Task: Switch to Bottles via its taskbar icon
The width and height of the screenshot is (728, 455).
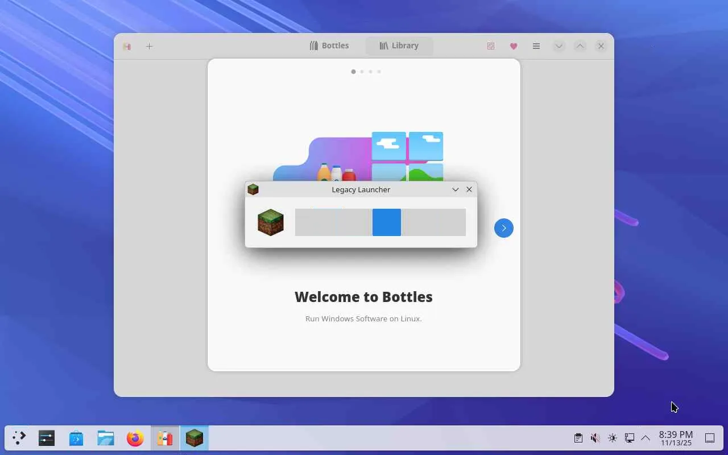Action: [x=165, y=438]
